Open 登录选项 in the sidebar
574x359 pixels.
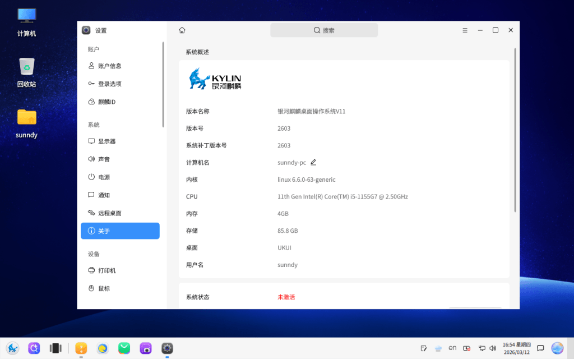pos(120,84)
